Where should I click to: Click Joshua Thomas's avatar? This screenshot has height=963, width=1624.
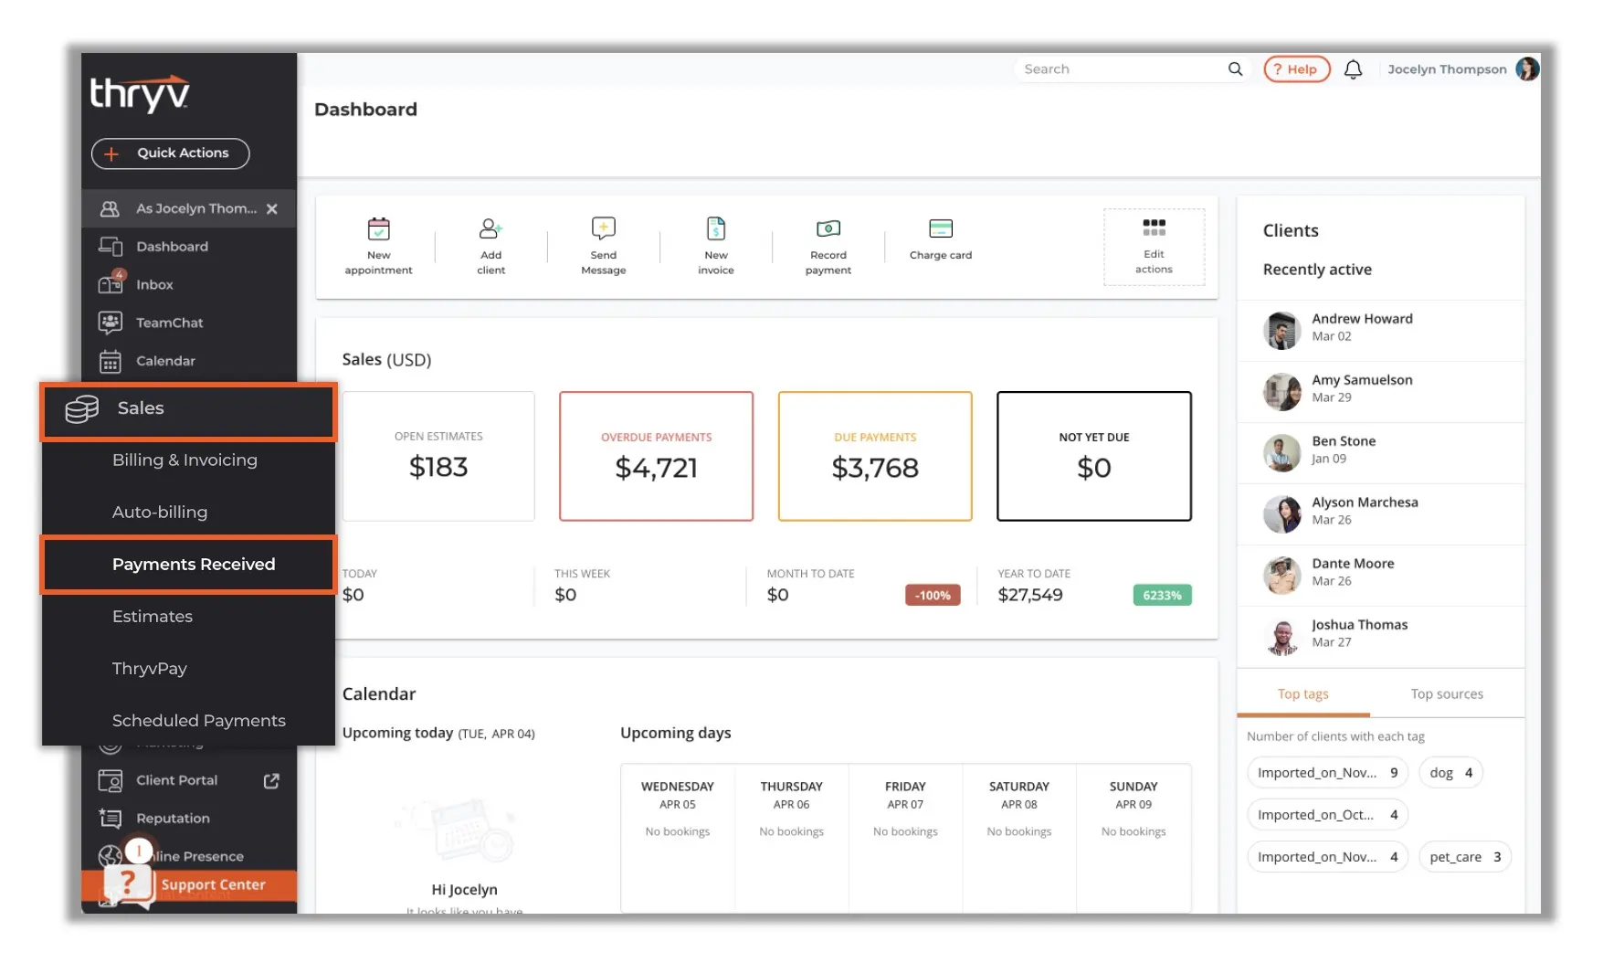[x=1282, y=637]
